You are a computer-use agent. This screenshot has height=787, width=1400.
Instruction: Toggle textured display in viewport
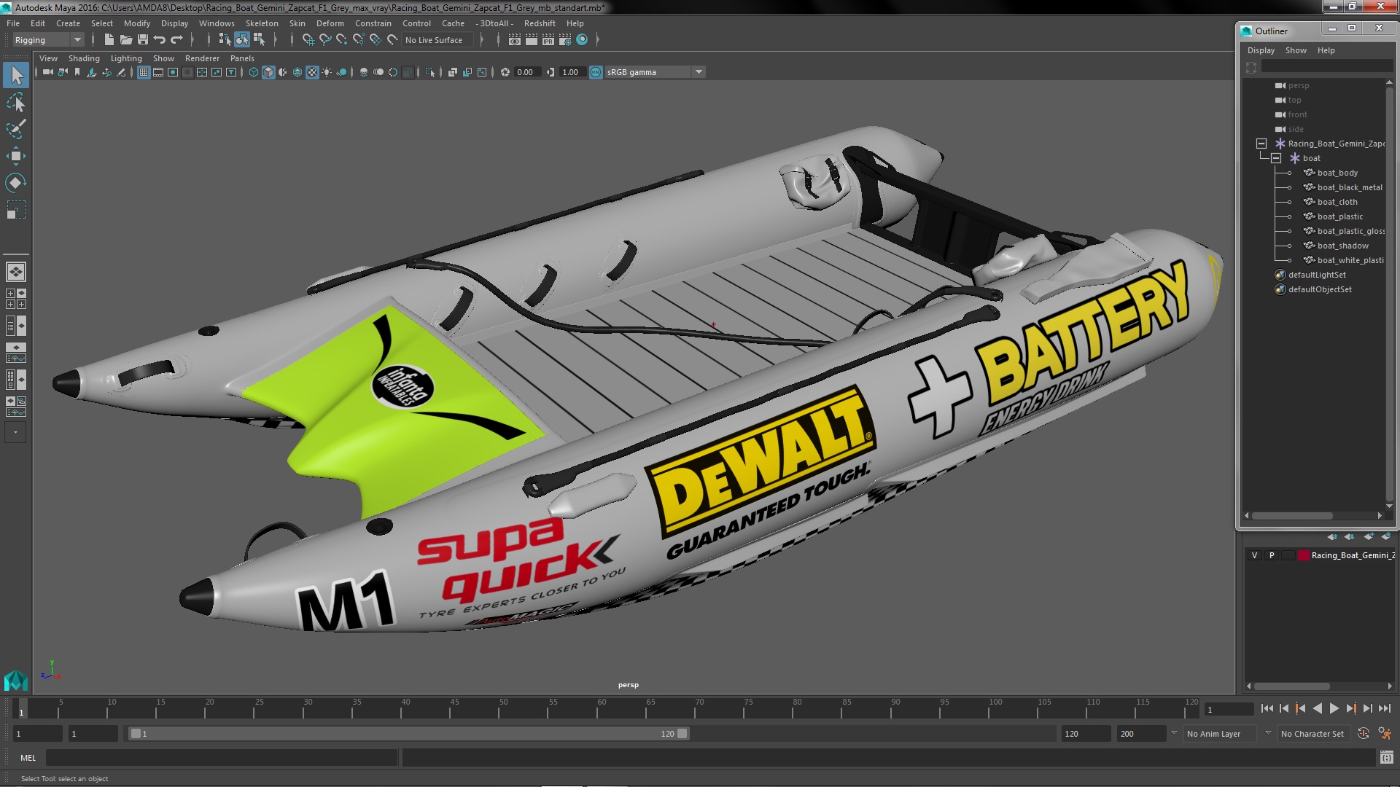coord(312,72)
